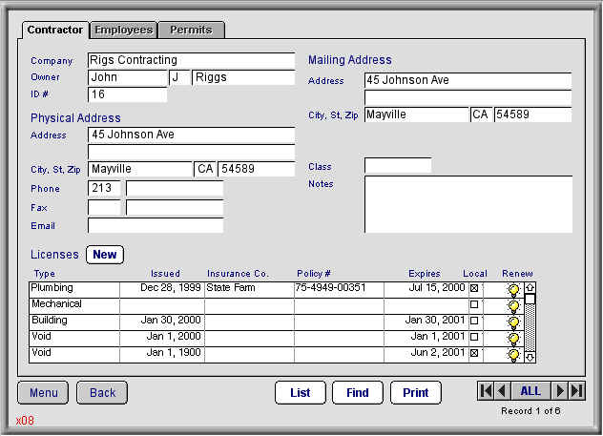The image size is (603, 436).
Task: Select the Mechanical license type cell
Action: tap(74, 305)
